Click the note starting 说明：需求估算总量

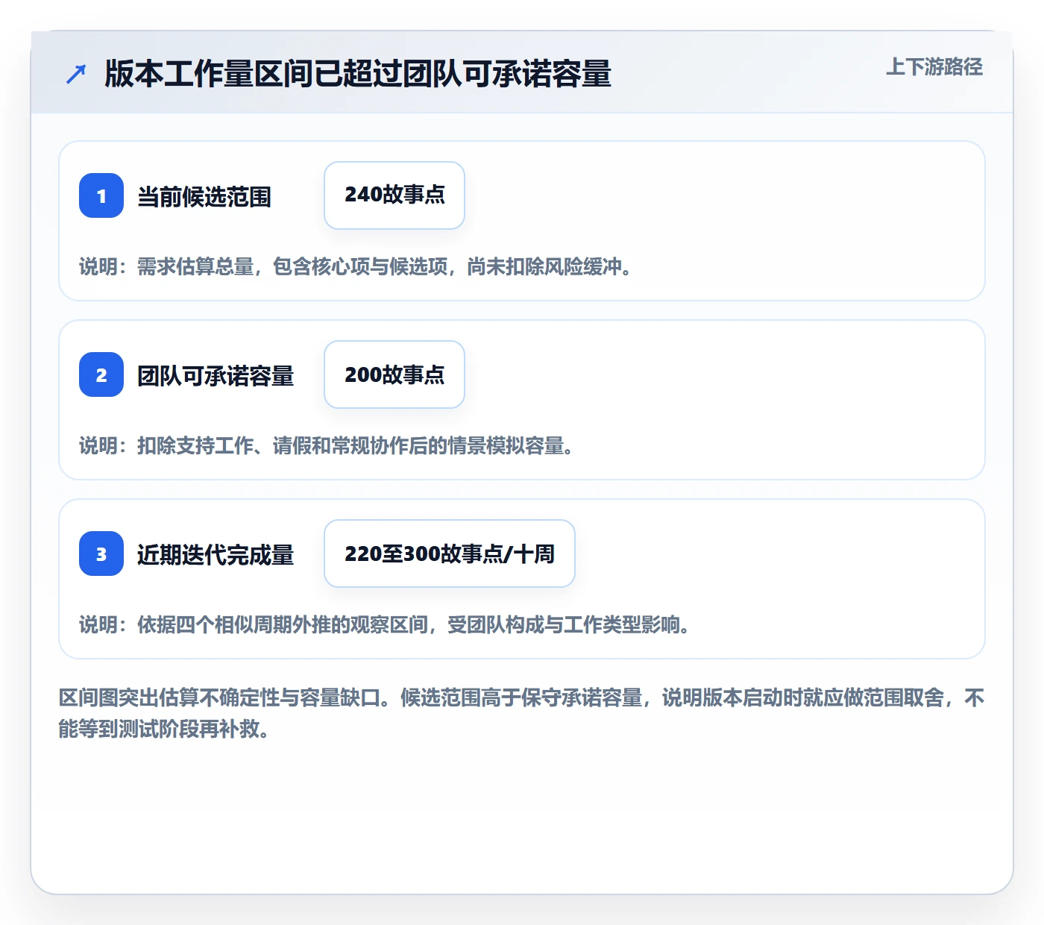tap(357, 266)
